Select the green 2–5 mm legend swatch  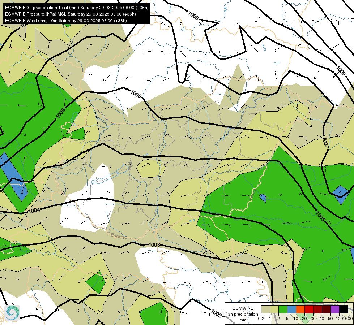(x=283, y=309)
